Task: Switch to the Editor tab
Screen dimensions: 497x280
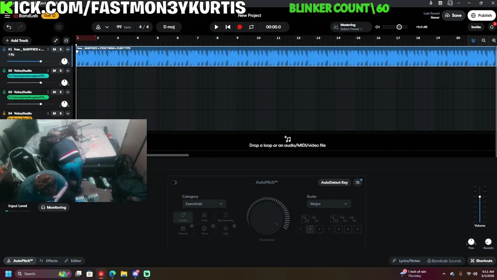Action: [73, 261]
